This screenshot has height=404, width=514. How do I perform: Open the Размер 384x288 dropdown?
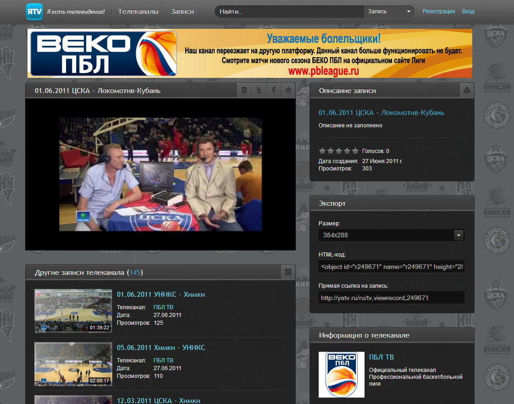(392, 235)
